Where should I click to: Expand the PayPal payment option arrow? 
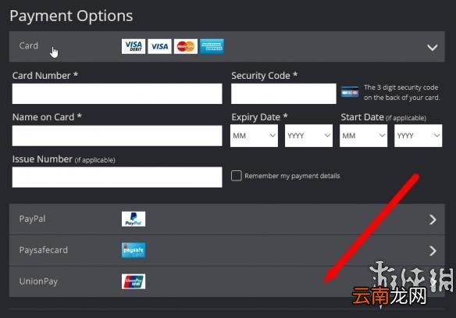[x=433, y=220]
